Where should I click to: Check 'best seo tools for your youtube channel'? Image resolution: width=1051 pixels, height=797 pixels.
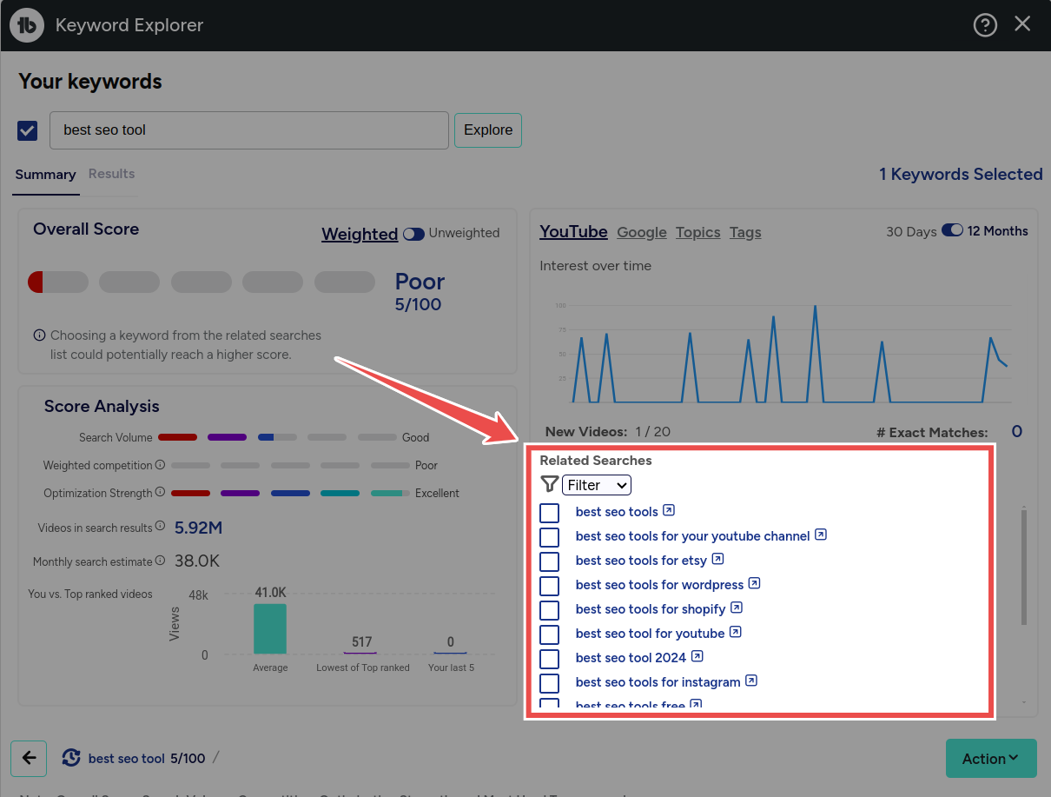click(549, 536)
